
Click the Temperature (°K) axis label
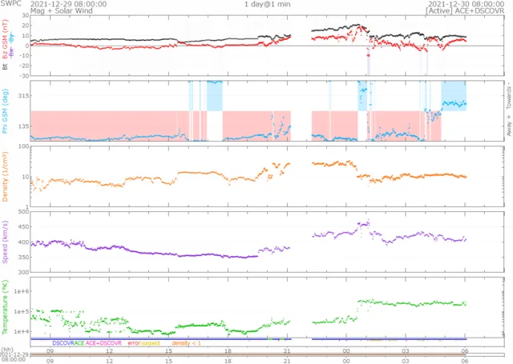[5, 307]
